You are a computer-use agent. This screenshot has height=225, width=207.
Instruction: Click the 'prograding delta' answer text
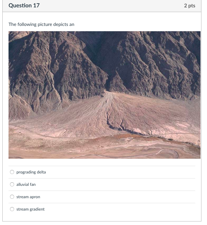31,172
